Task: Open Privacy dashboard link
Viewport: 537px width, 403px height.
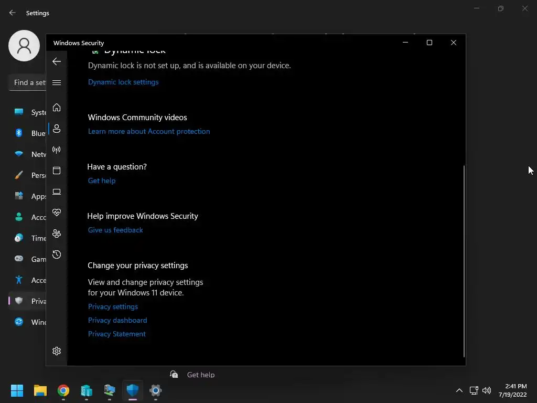Action: pos(117,321)
